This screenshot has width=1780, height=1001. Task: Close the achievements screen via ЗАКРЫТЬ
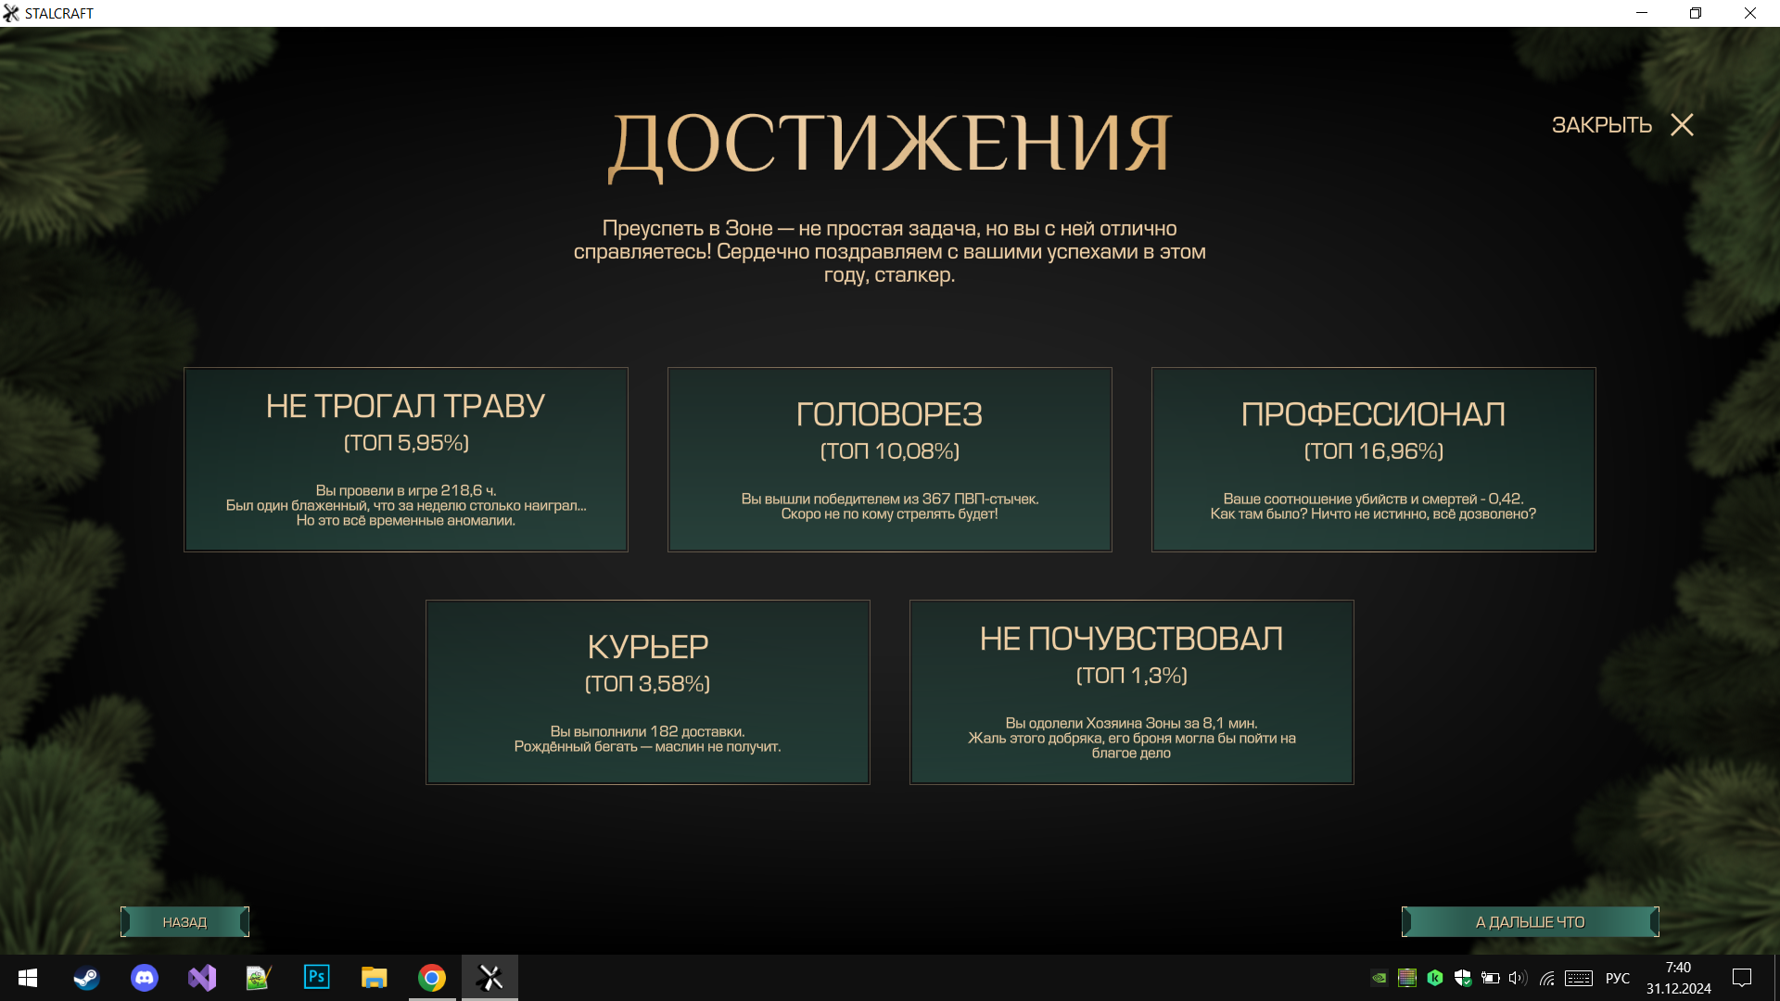click(x=1622, y=125)
